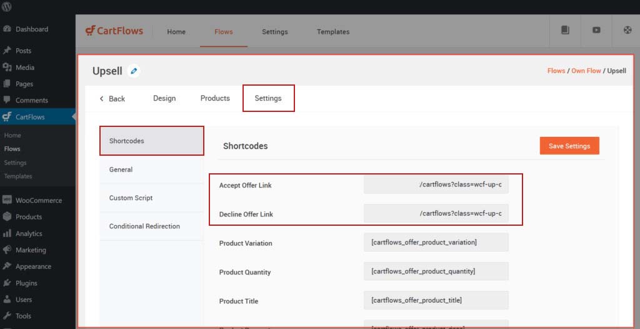Click the Decline Offer Link field

pyautogui.click(x=436, y=213)
